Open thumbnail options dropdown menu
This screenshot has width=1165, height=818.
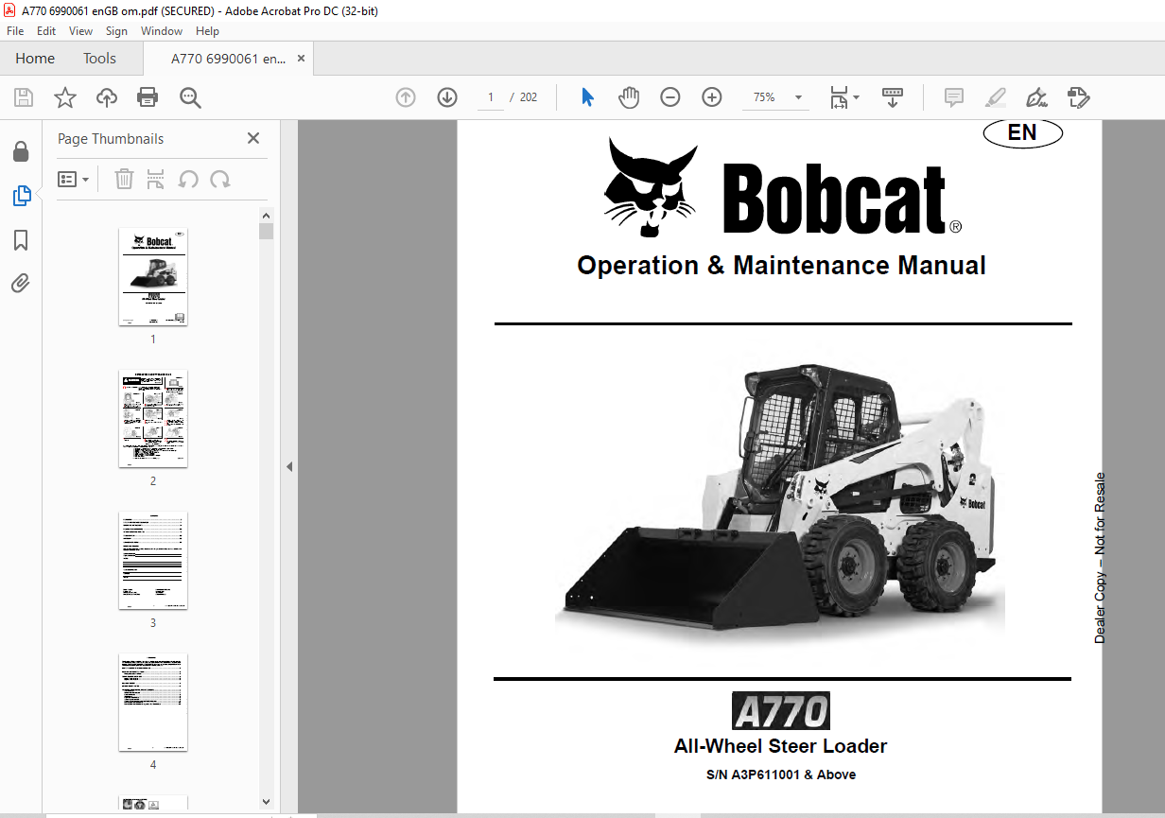(74, 179)
